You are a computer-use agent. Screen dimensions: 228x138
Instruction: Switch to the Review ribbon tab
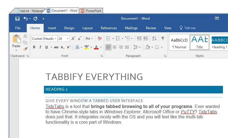coord(151,28)
